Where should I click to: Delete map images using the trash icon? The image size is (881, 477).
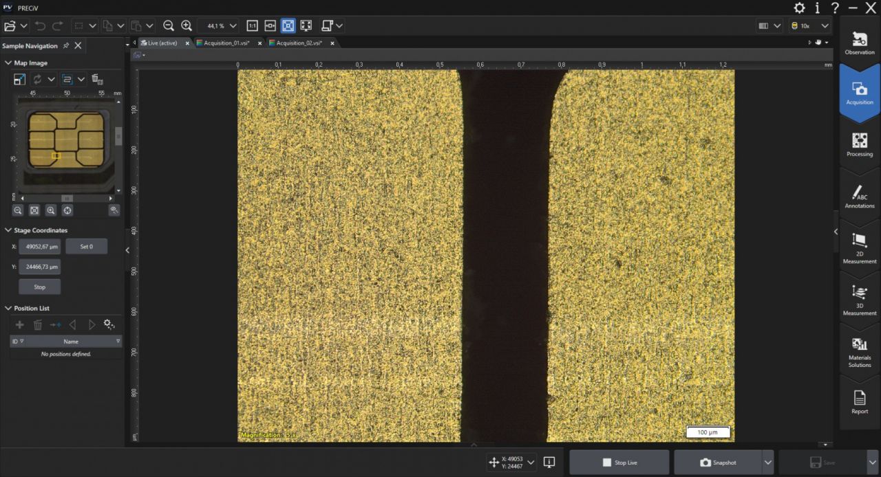click(98, 79)
